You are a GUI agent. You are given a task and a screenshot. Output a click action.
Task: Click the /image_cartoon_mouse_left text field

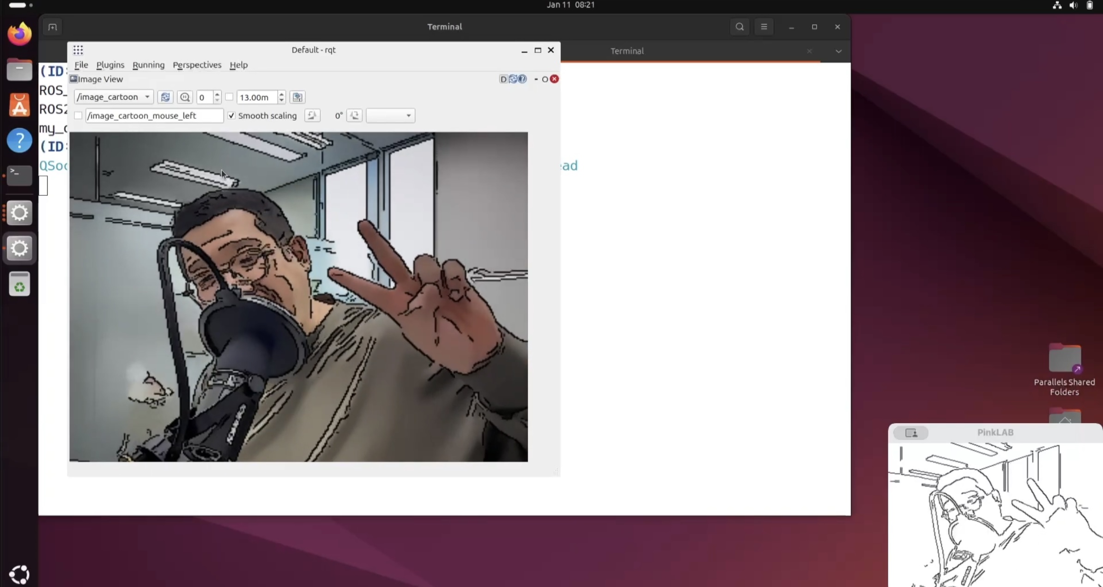[x=154, y=115]
